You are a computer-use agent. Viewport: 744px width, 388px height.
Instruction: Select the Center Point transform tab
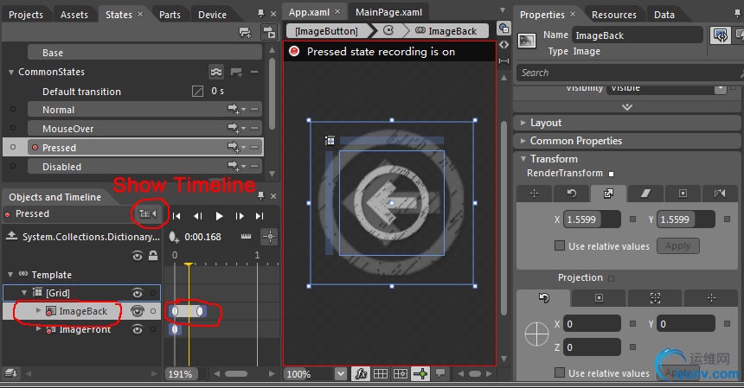pos(683,194)
